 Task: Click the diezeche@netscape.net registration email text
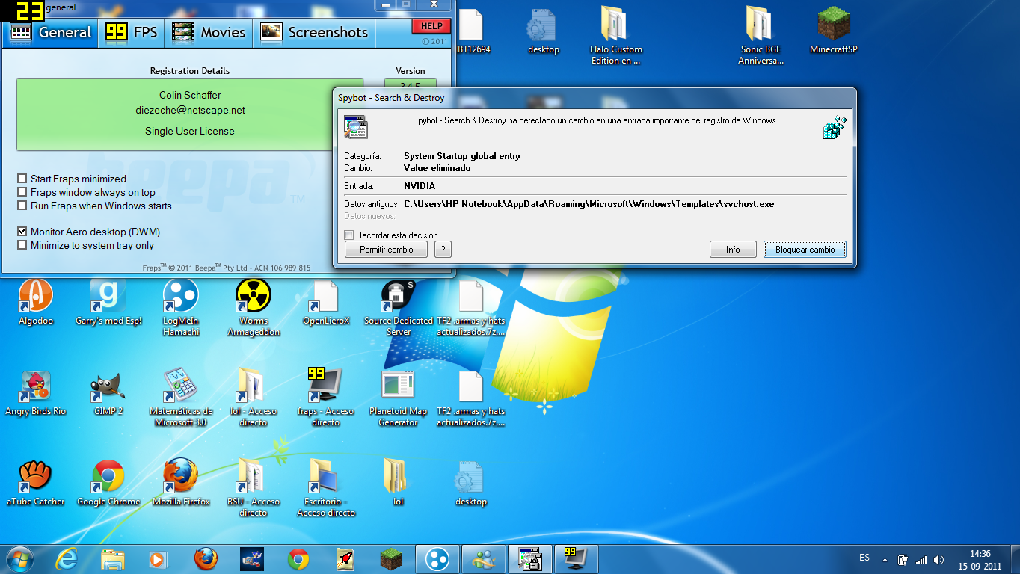pos(190,110)
